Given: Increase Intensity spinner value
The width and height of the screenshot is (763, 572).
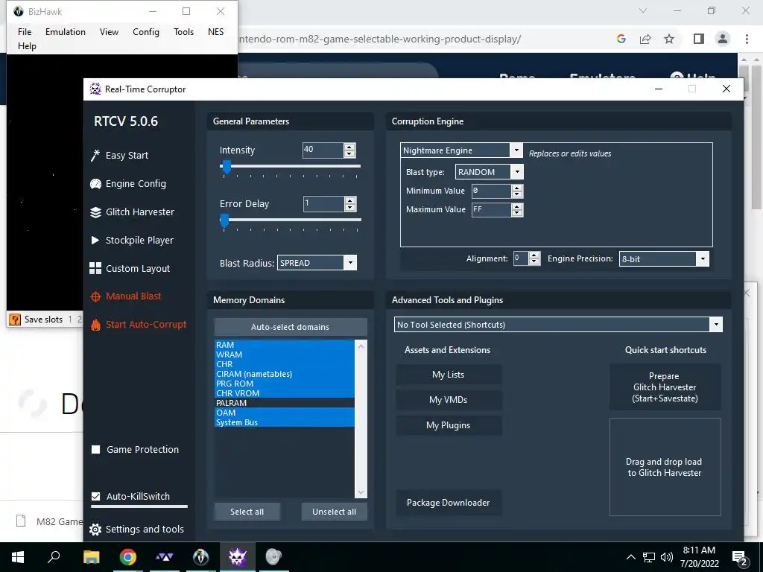Looking at the screenshot, I should pyautogui.click(x=349, y=147).
